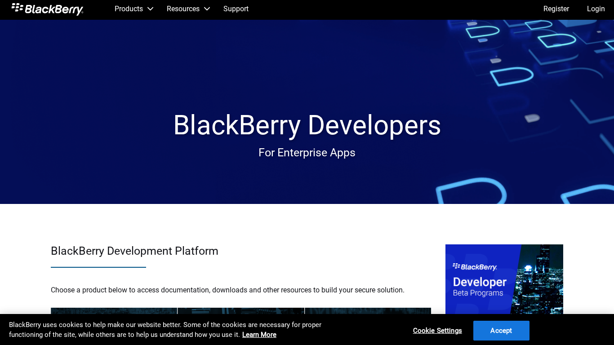Expand the Products dropdown chevron
The height and width of the screenshot is (345, 614).
[x=150, y=9]
